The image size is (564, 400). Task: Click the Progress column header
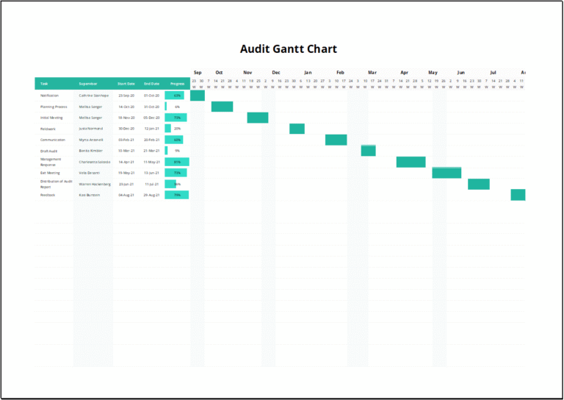[177, 84]
